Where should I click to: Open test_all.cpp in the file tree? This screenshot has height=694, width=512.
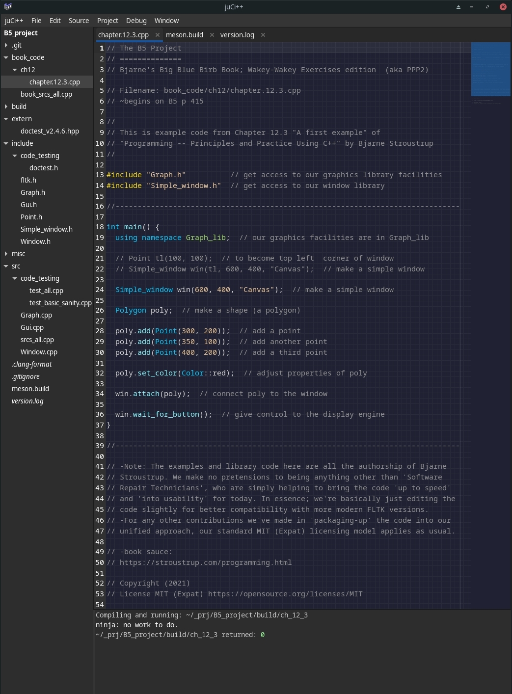point(47,291)
